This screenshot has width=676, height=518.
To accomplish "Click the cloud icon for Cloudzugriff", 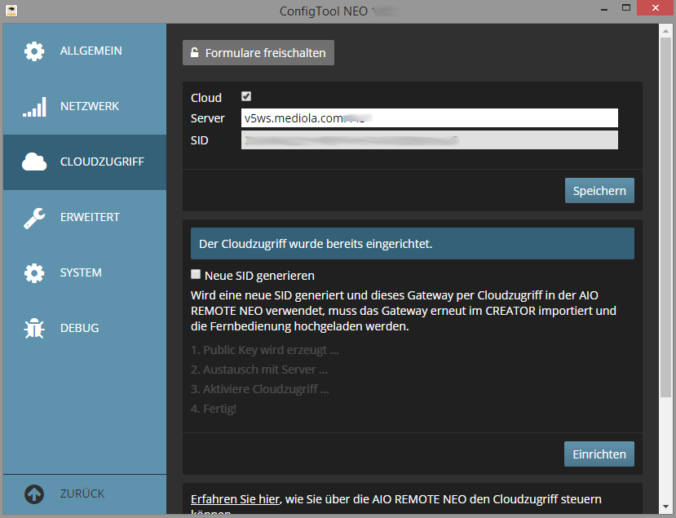I will pos(34,162).
